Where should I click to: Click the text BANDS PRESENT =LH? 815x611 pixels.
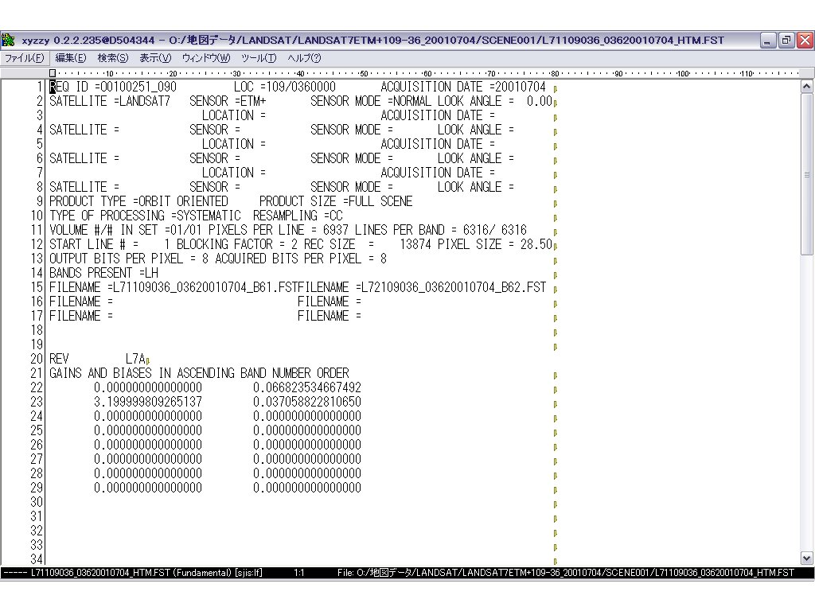pos(103,273)
